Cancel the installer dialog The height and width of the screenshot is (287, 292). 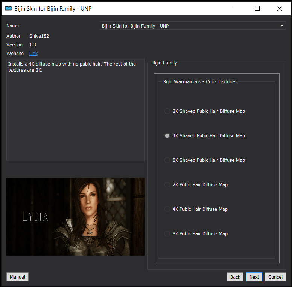pos(275,277)
